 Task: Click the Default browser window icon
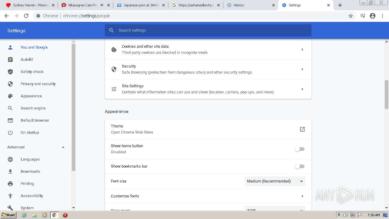[x=10, y=120]
